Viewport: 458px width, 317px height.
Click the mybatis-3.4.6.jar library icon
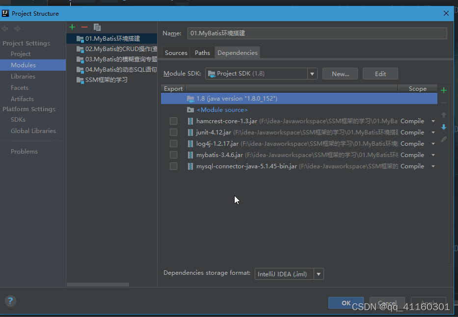pyautogui.click(x=190, y=155)
